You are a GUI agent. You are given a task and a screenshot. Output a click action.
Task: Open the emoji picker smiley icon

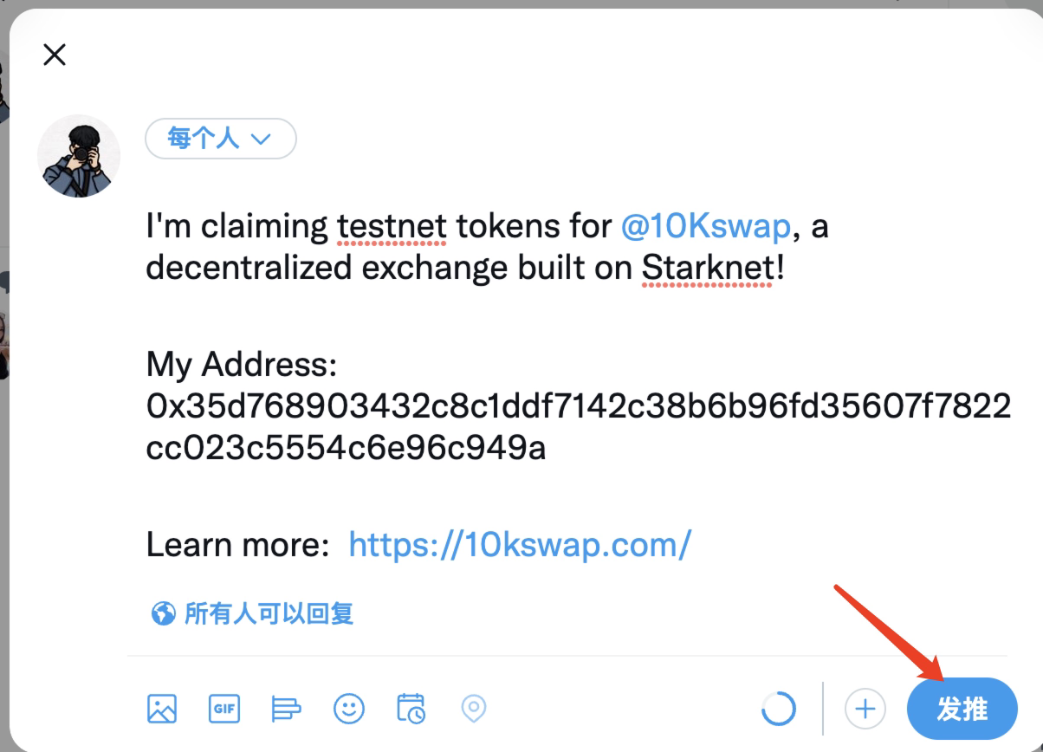[x=349, y=709]
